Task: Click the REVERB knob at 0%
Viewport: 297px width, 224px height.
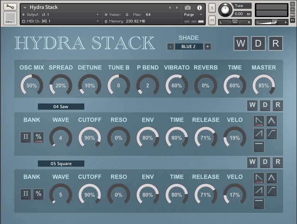Action: (x=206, y=85)
